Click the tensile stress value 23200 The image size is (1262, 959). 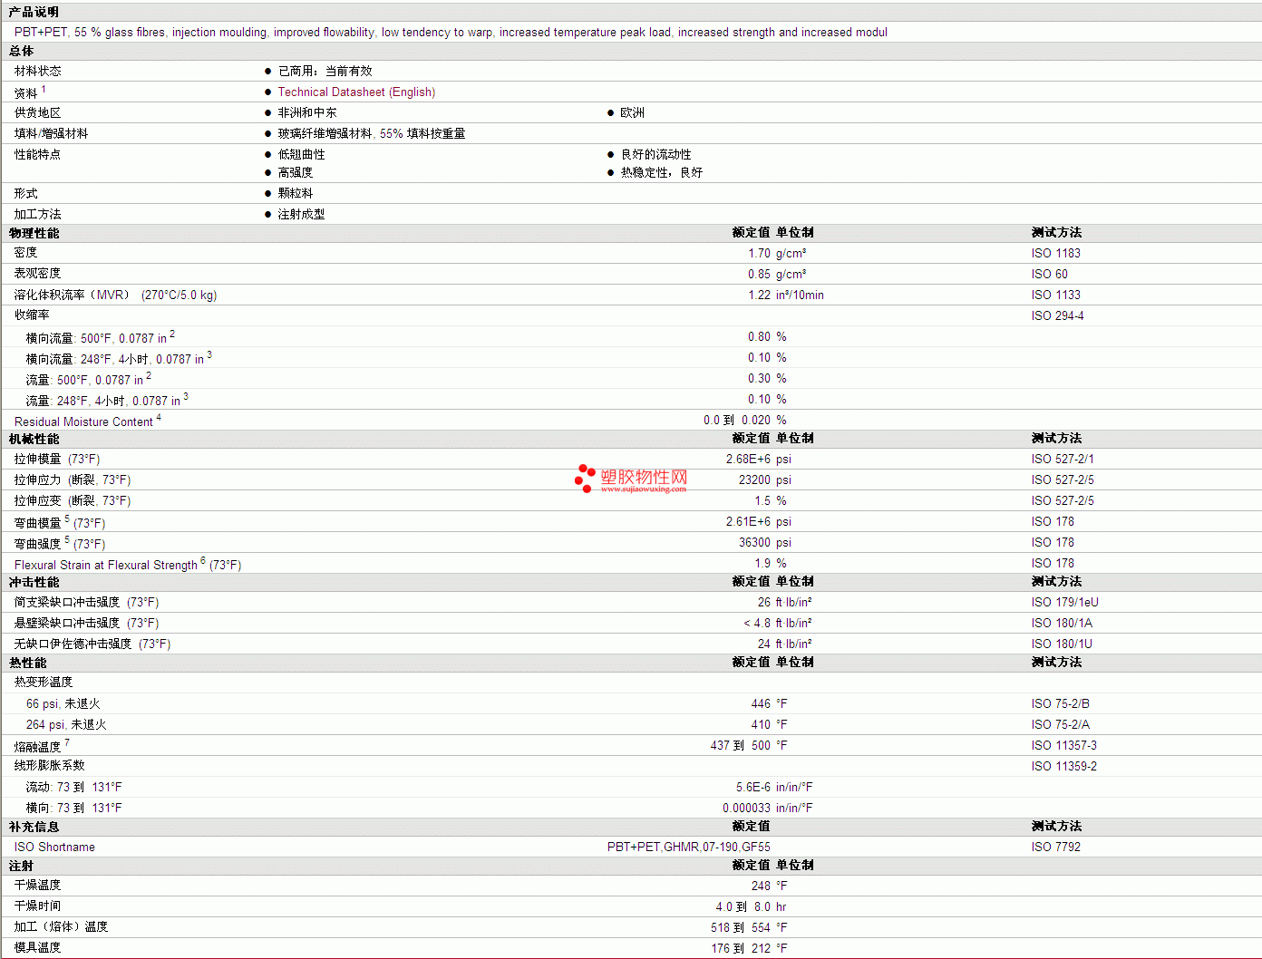(755, 480)
